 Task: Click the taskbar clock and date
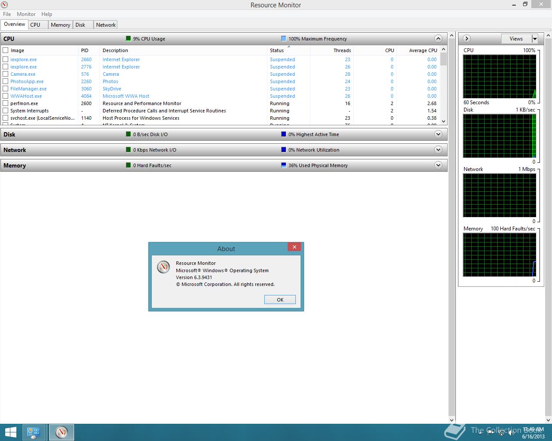[533, 433]
